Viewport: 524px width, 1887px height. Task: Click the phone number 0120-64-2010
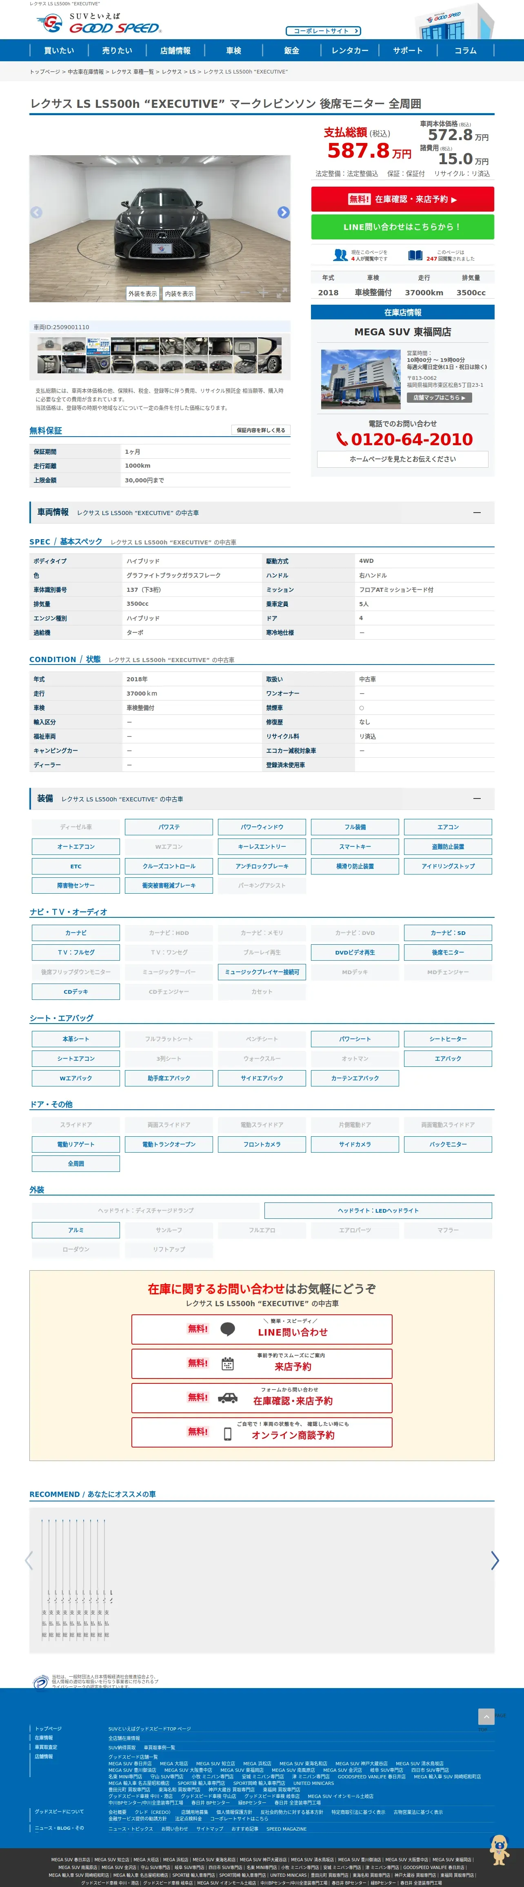(x=411, y=439)
